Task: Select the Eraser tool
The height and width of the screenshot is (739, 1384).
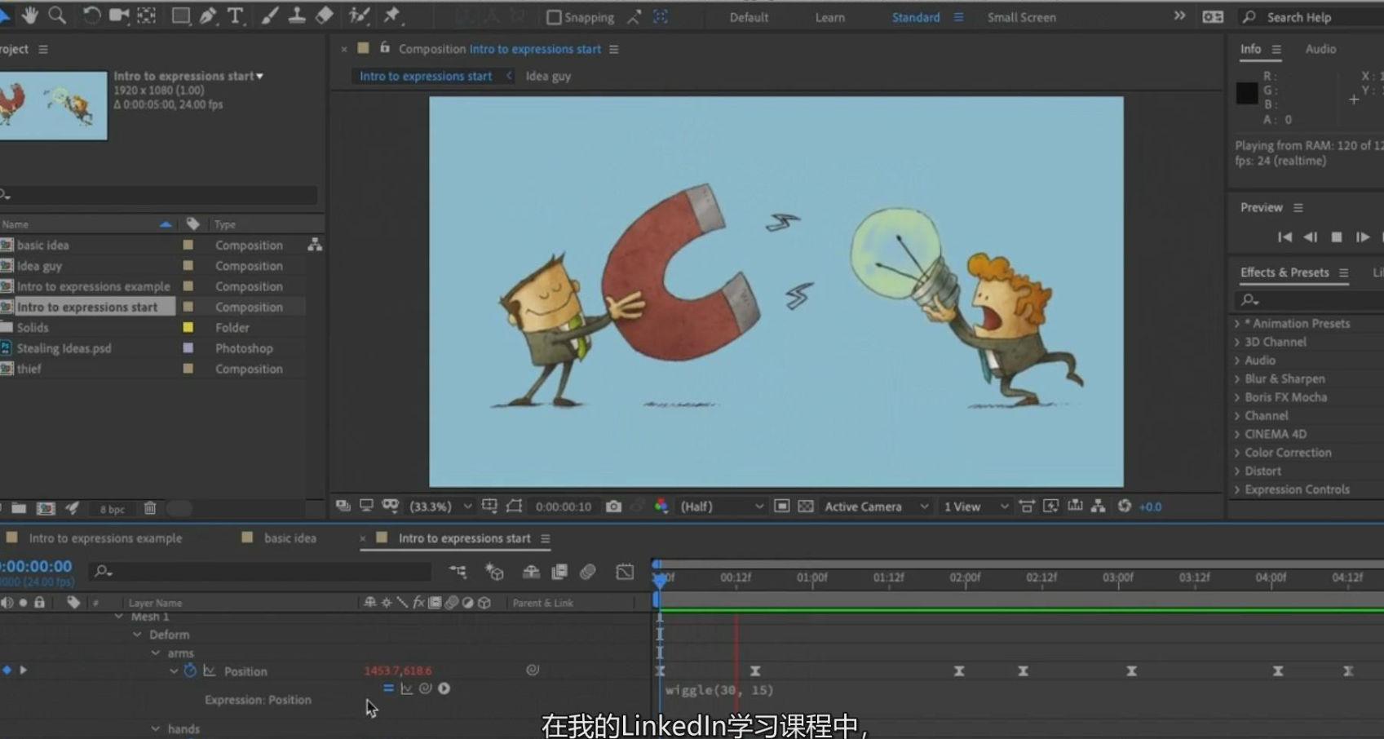Action: click(x=324, y=15)
